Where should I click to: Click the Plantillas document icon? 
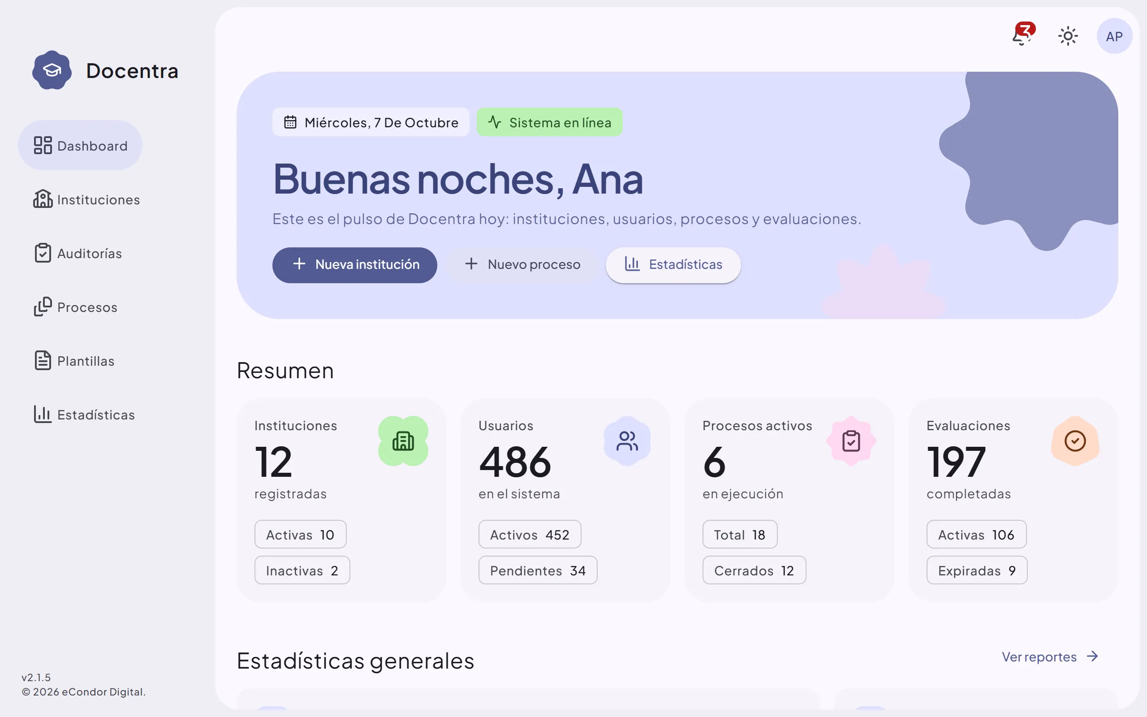[x=43, y=360]
